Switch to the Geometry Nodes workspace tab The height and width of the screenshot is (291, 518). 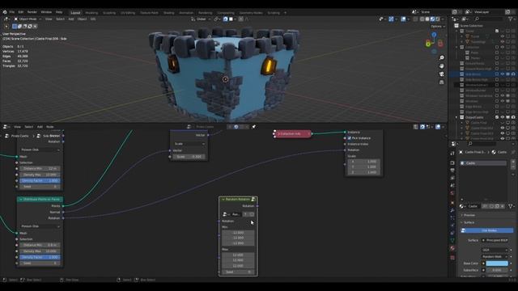[x=251, y=13]
